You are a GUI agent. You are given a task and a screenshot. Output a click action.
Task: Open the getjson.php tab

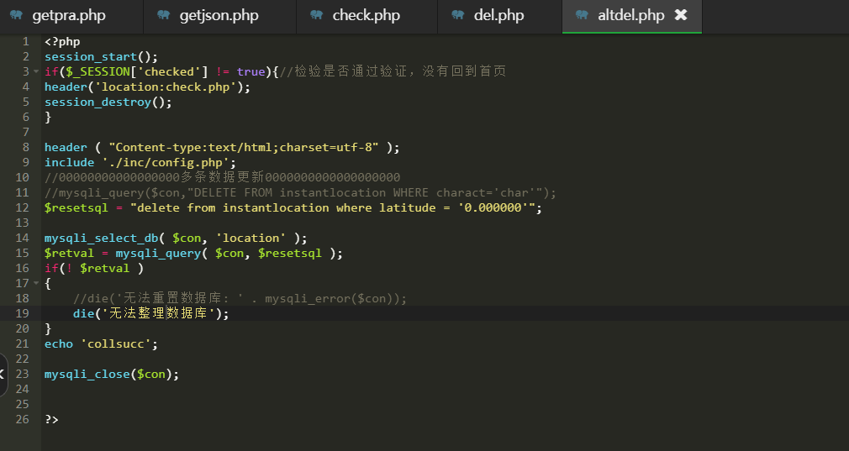[x=219, y=15]
